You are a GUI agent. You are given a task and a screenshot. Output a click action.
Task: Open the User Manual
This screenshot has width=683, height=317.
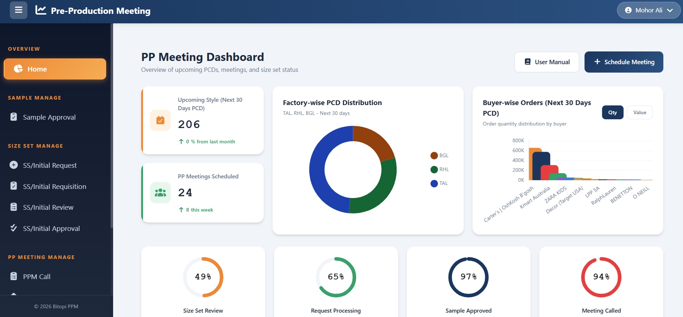click(x=547, y=62)
